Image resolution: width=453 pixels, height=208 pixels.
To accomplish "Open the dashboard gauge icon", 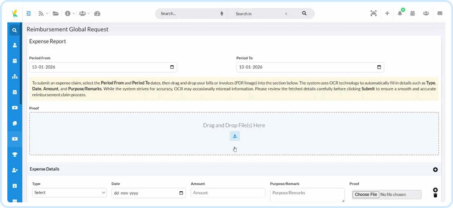I will click(98, 13).
